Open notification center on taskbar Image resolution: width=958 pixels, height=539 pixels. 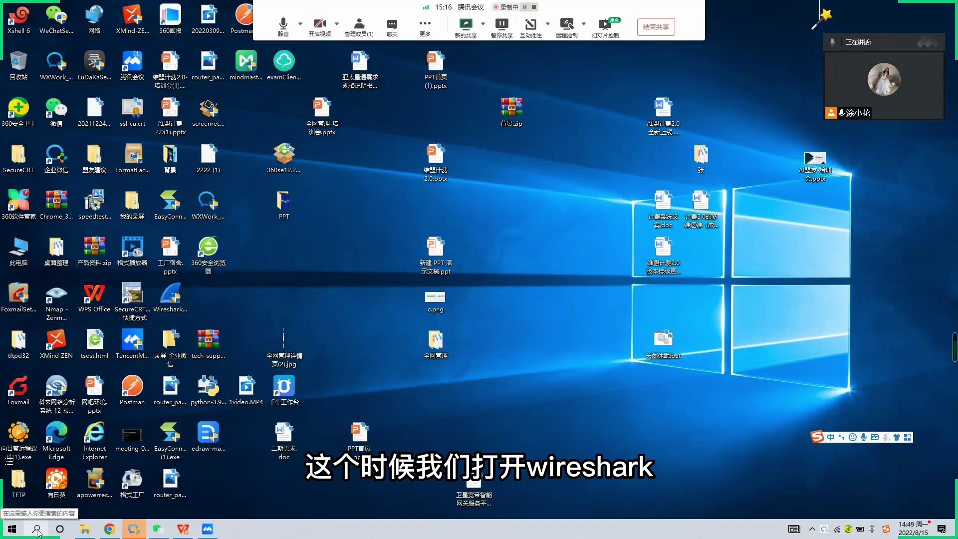pyautogui.click(x=942, y=529)
